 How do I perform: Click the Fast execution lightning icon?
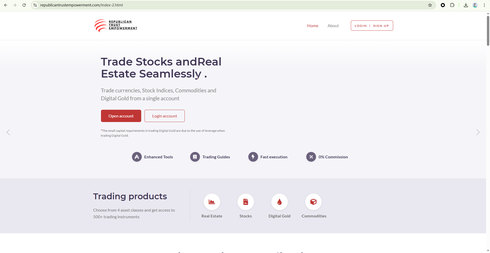(x=253, y=157)
